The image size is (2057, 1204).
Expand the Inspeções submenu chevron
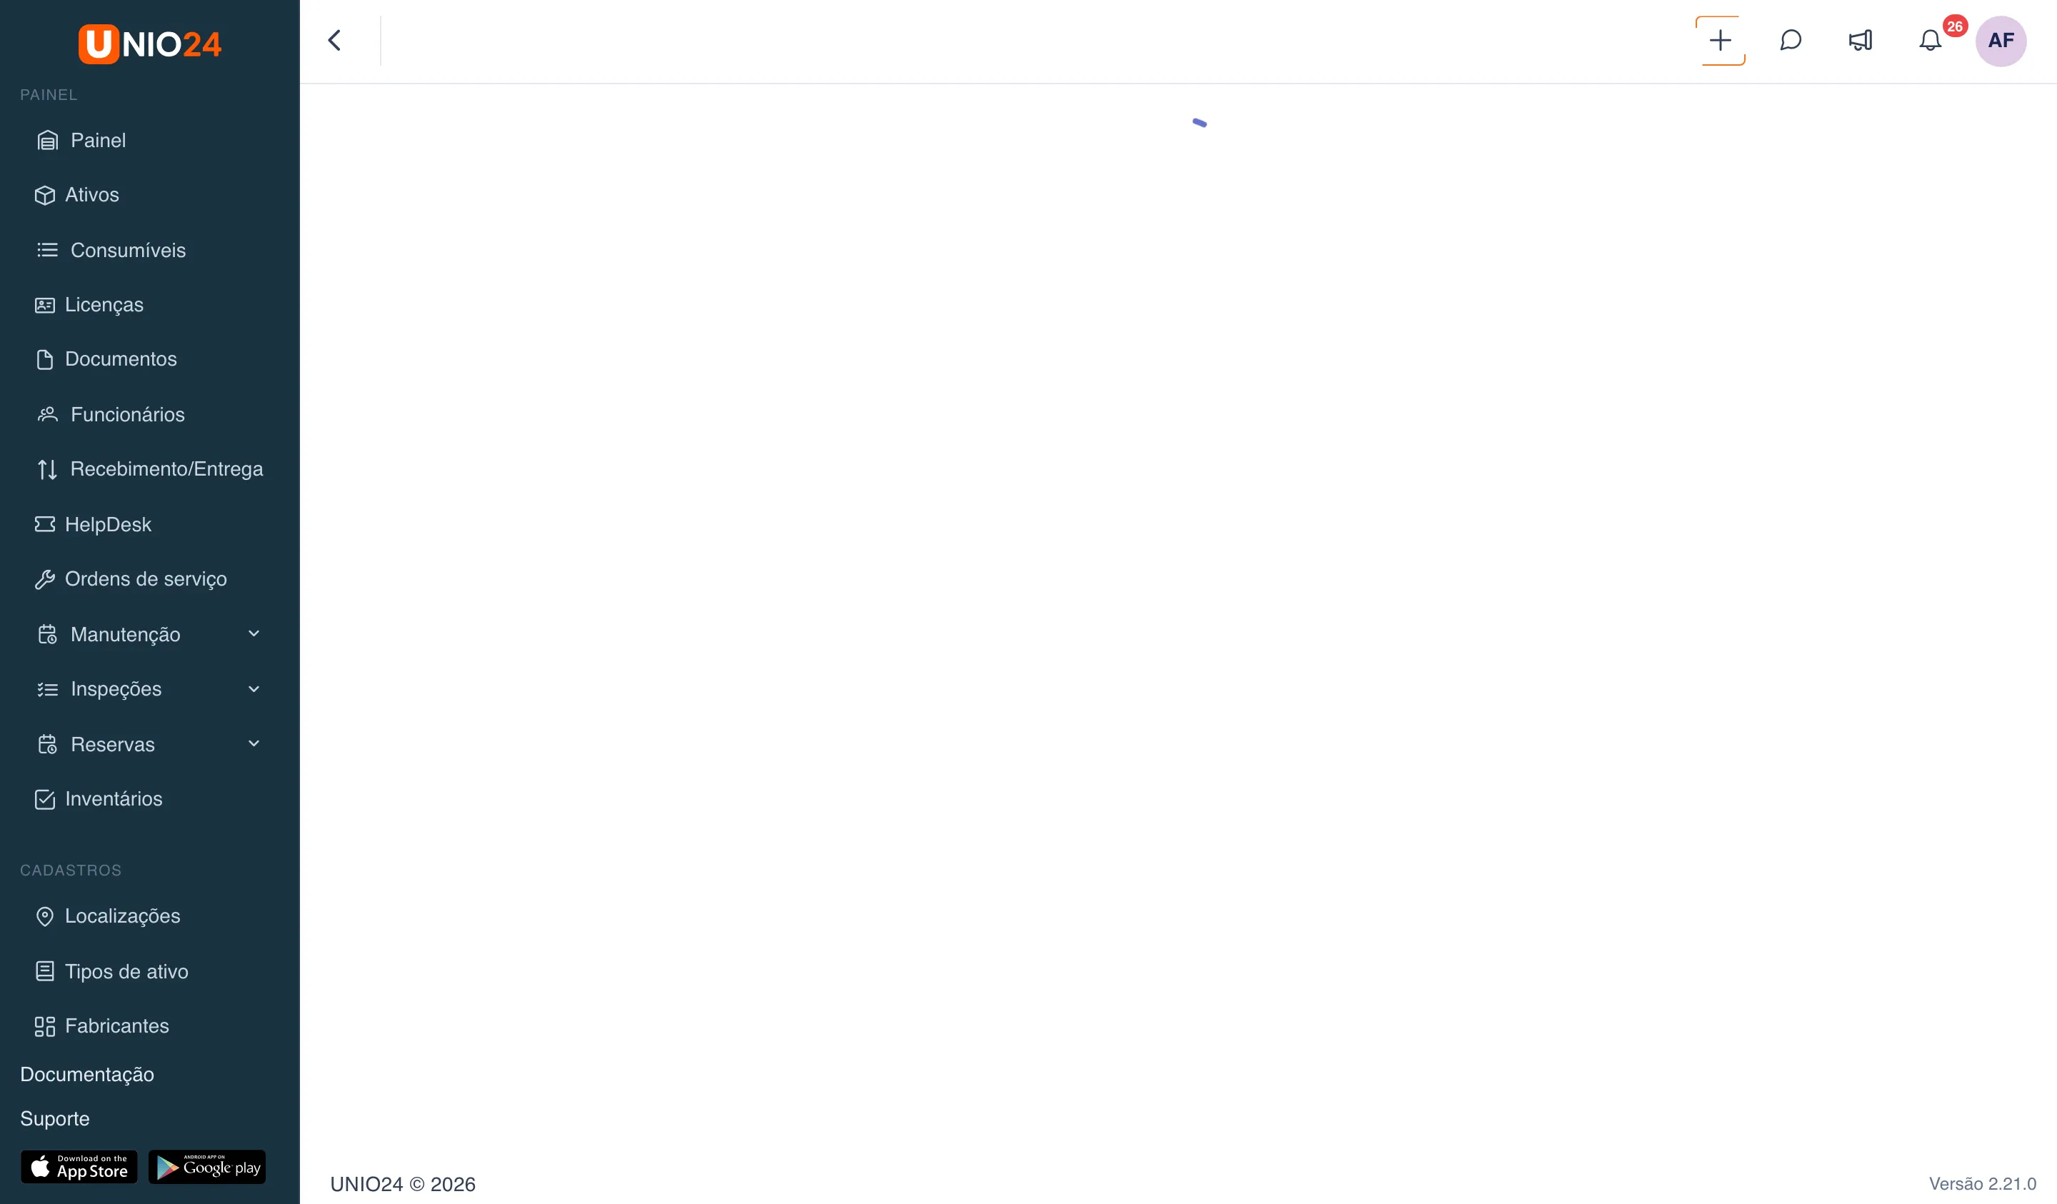(254, 689)
